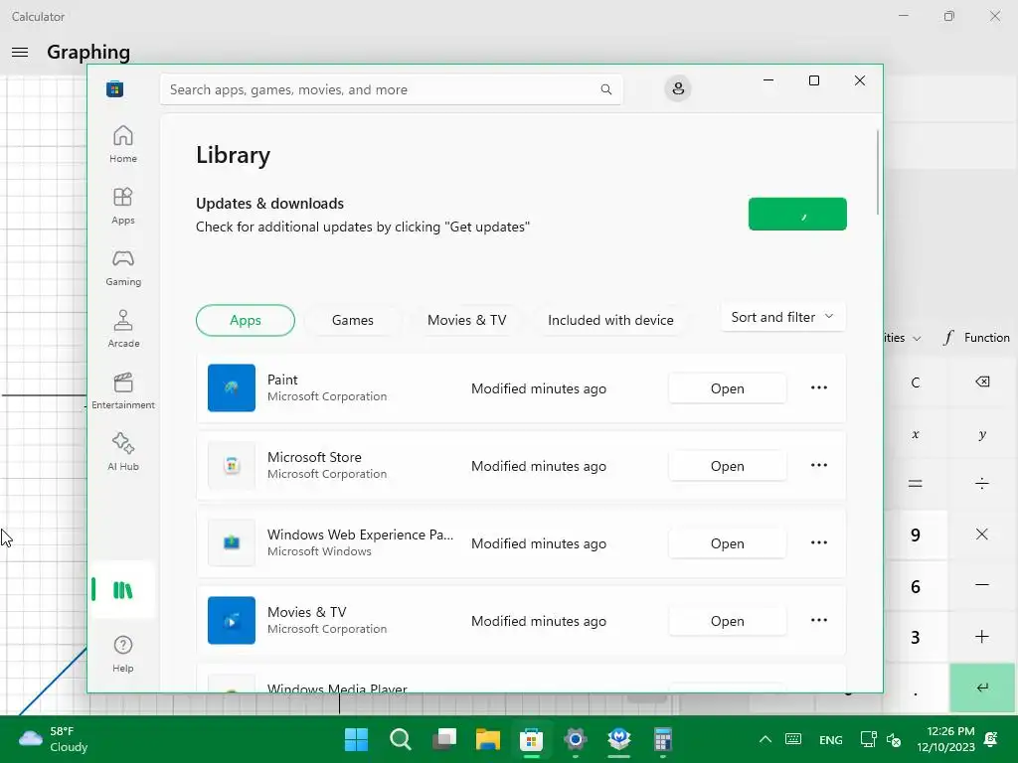Open Calculator Function menu
1018x763 pixels.
976,338
